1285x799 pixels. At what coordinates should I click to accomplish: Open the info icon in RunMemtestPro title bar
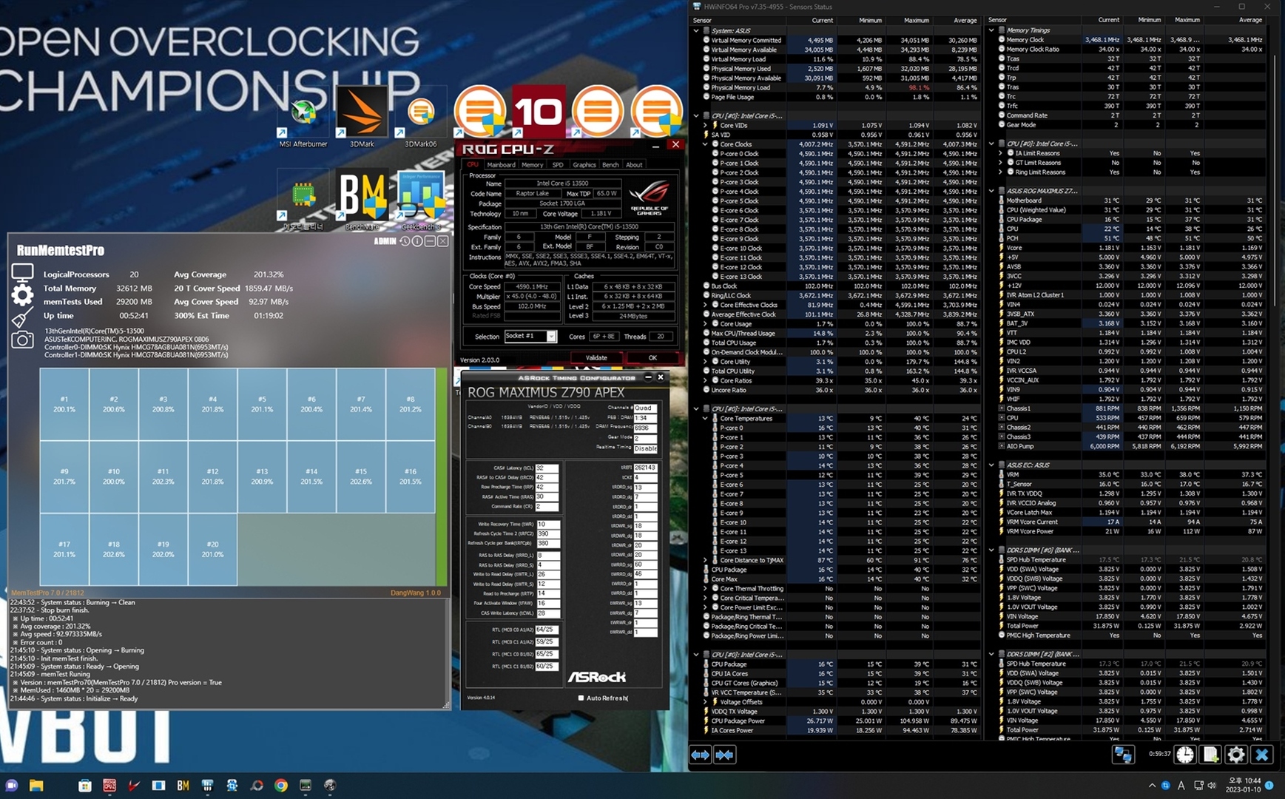click(x=417, y=241)
